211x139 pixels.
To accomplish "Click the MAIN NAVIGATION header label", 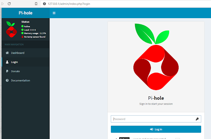I will pos(14,44).
